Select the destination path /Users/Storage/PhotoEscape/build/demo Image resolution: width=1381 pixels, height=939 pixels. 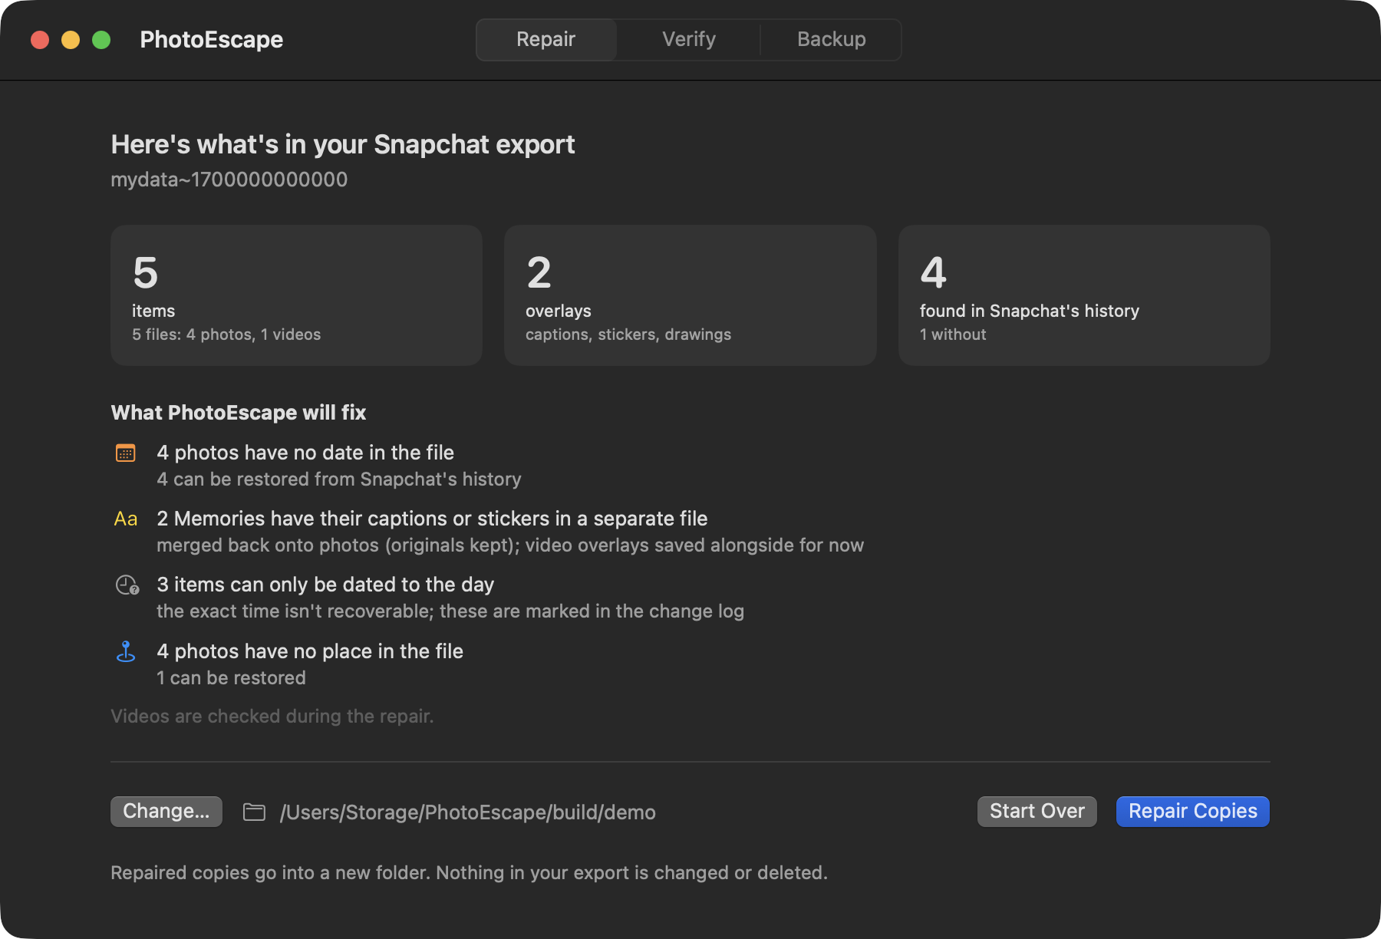click(468, 812)
